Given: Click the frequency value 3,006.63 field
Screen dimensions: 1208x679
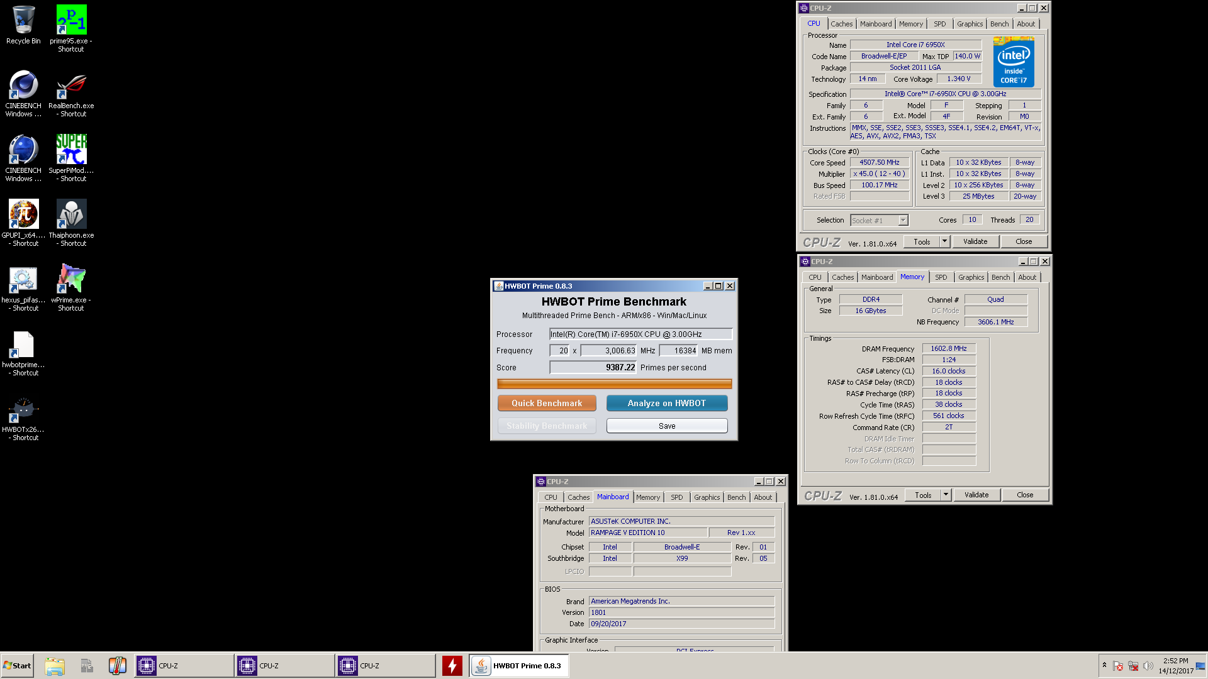Looking at the screenshot, I should (608, 351).
